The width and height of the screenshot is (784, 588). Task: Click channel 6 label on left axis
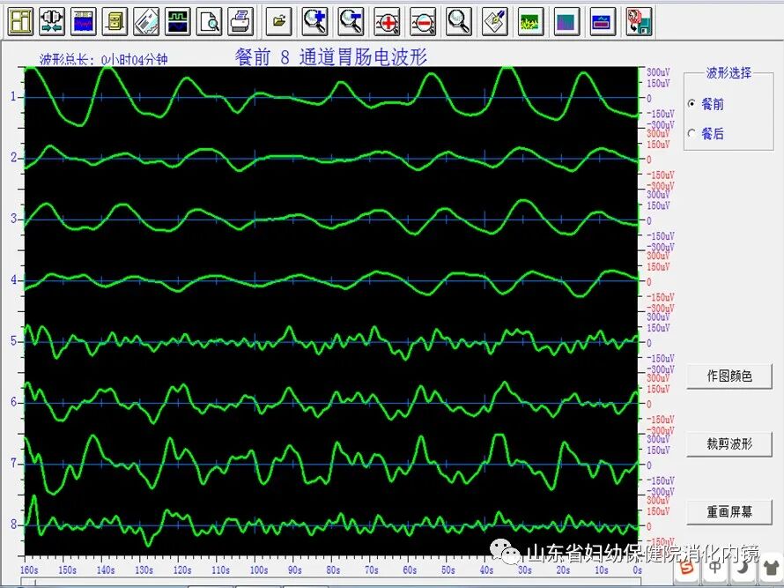[13, 402]
